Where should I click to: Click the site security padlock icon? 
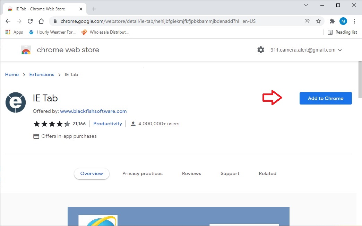point(55,21)
